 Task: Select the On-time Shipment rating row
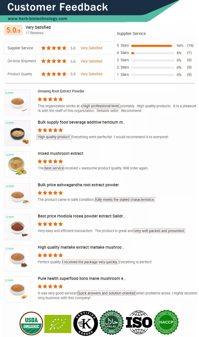coord(21,61)
